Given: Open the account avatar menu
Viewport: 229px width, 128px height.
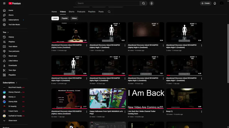Looking at the screenshot, I should (x=222, y=3).
